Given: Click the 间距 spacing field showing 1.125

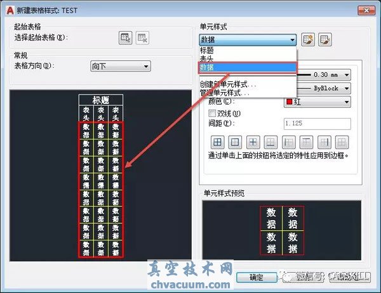Looking at the screenshot, I should tap(317, 124).
